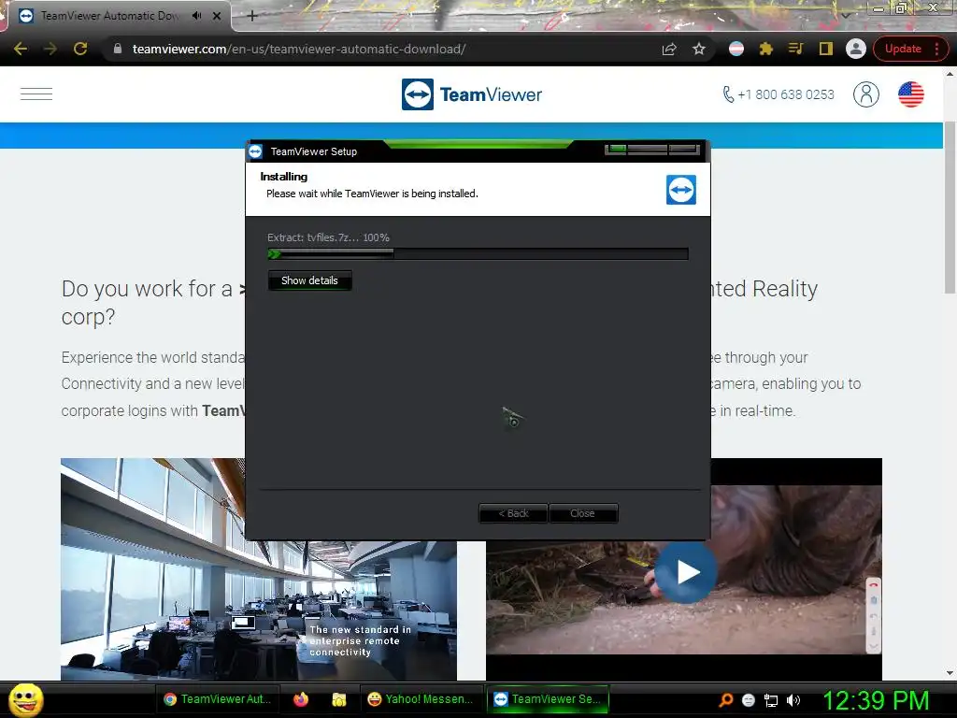Click Show details in TeamViewer Setup
Image resolution: width=957 pixels, height=718 pixels.
point(309,280)
